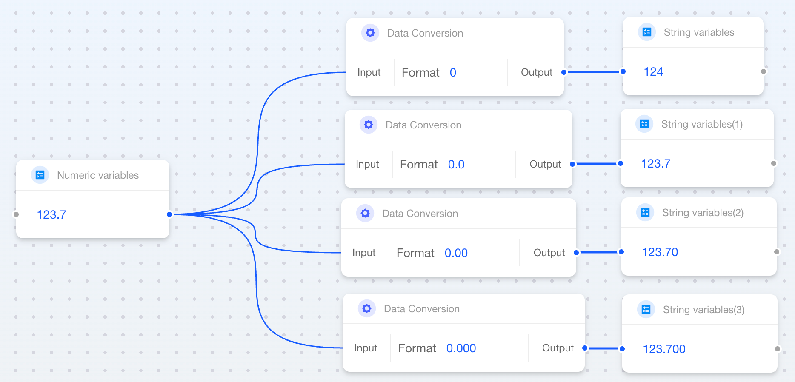
Task: Click the gear icon of the Format 0 Data Conversion node
Action: pyautogui.click(x=370, y=33)
